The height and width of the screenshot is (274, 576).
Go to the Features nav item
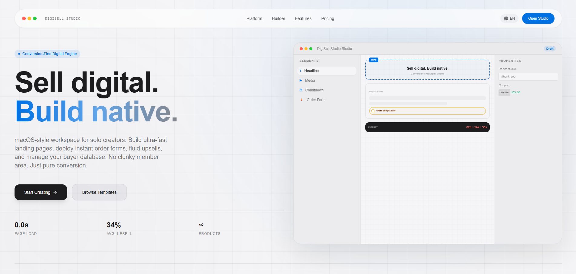coord(303,18)
